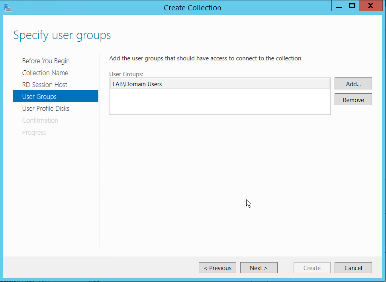This screenshot has width=386, height=282.
Task: Maximize the Create Collection window
Action: [x=352, y=6]
